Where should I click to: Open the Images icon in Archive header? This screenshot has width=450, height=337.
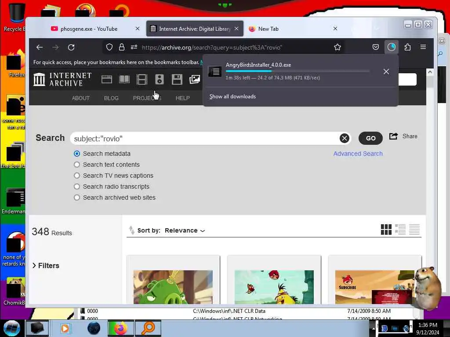(195, 79)
